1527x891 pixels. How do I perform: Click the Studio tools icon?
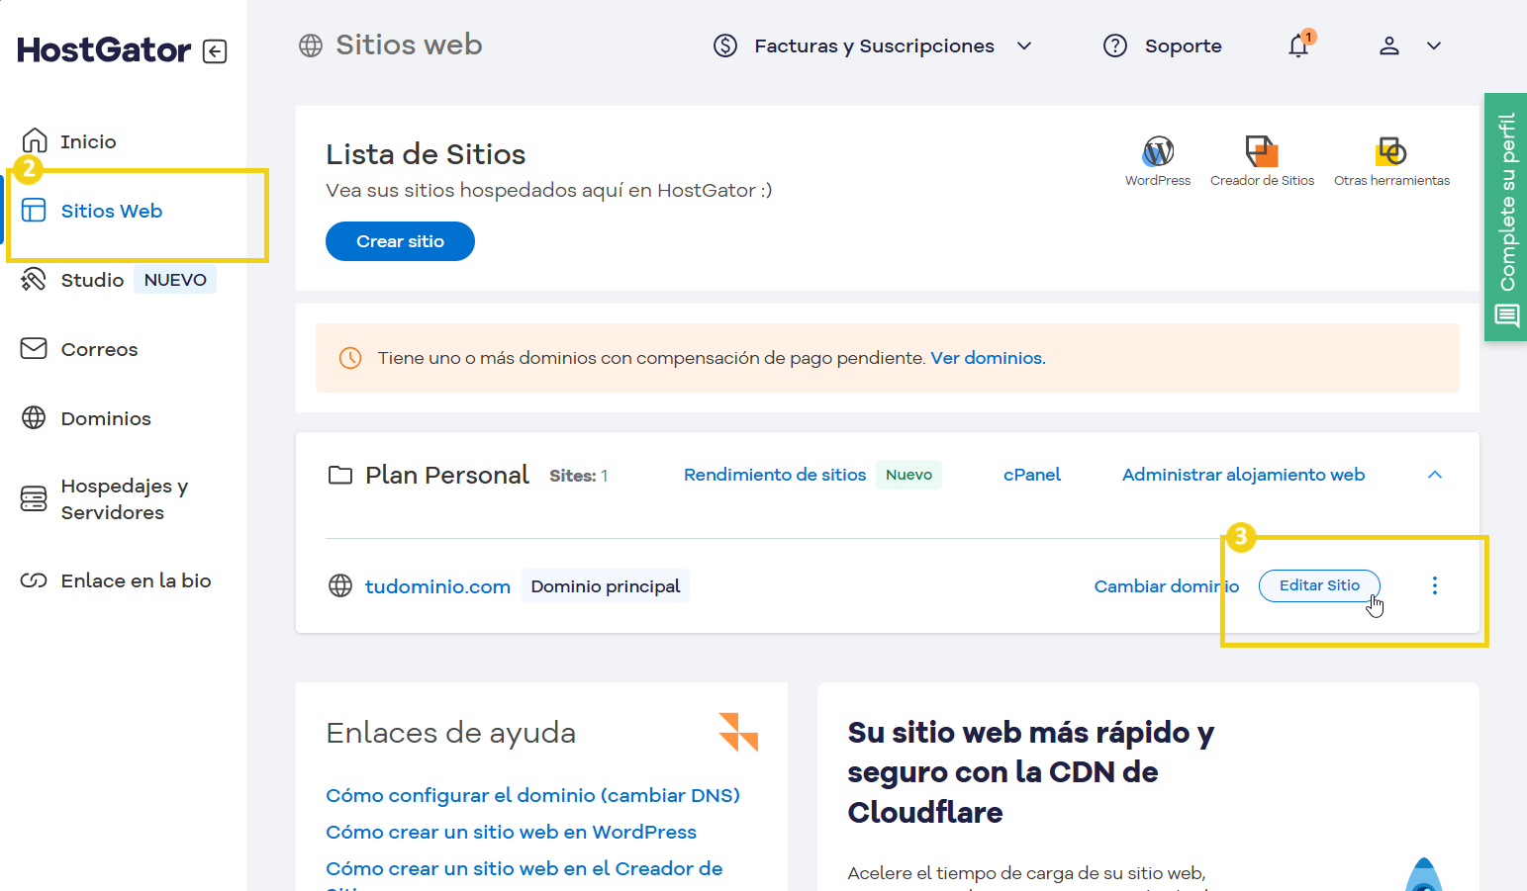(34, 279)
